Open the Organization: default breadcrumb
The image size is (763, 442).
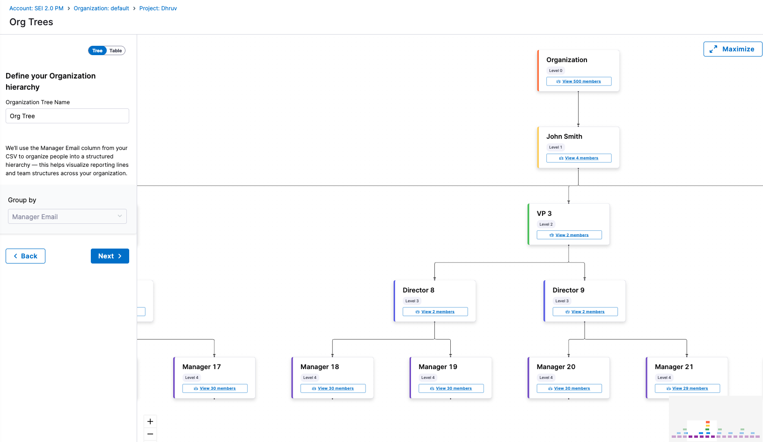click(101, 8)
